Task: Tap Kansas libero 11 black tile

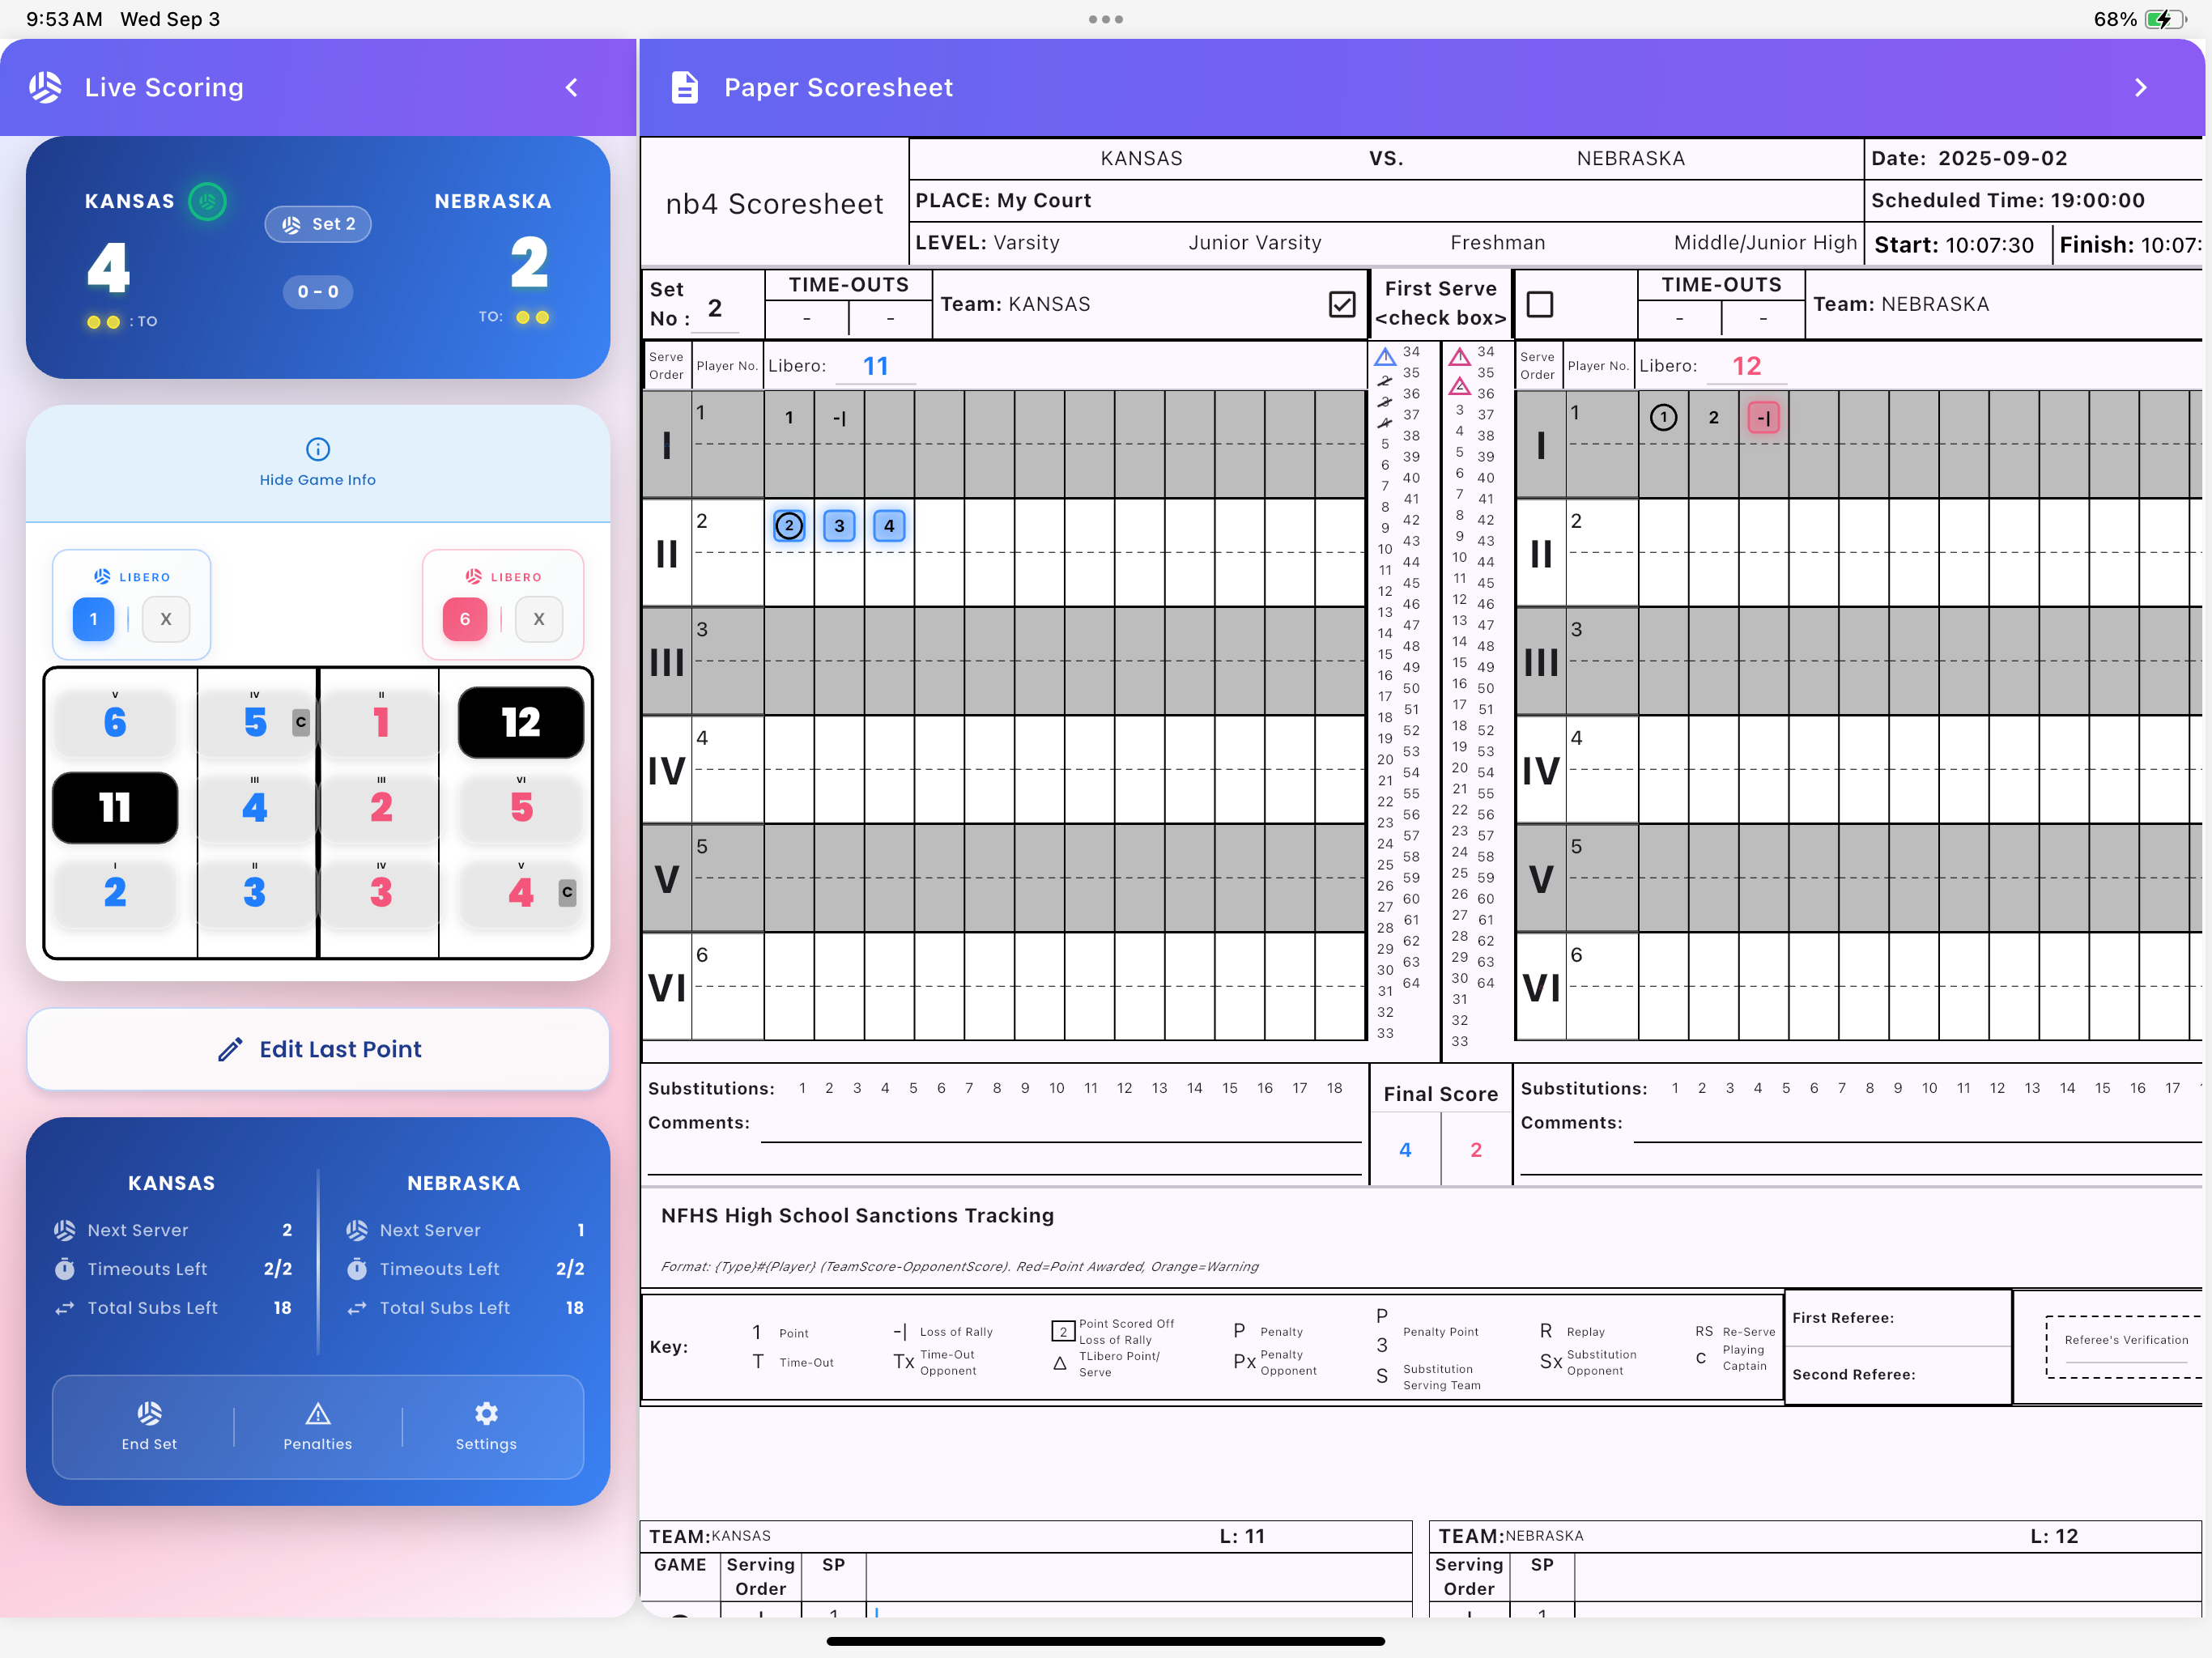Action: [x=115, y=807]
